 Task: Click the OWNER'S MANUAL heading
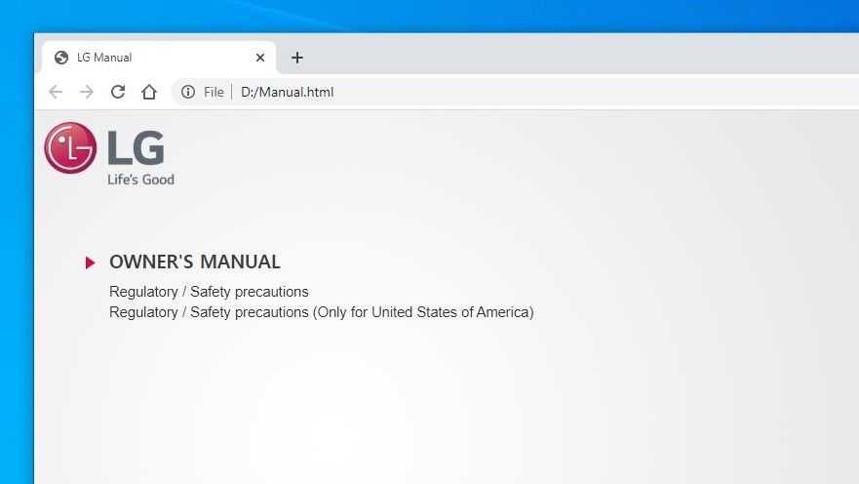pos(195,262)
